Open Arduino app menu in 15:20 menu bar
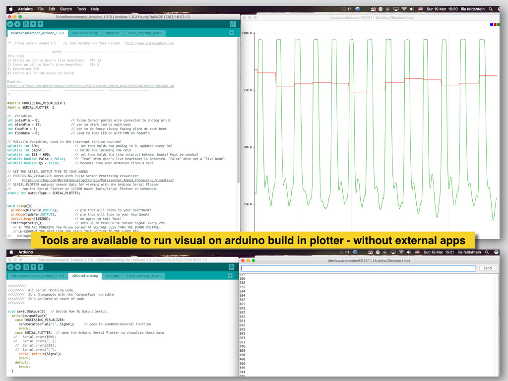This screenshot has height=381, width=508. [25, 9]
